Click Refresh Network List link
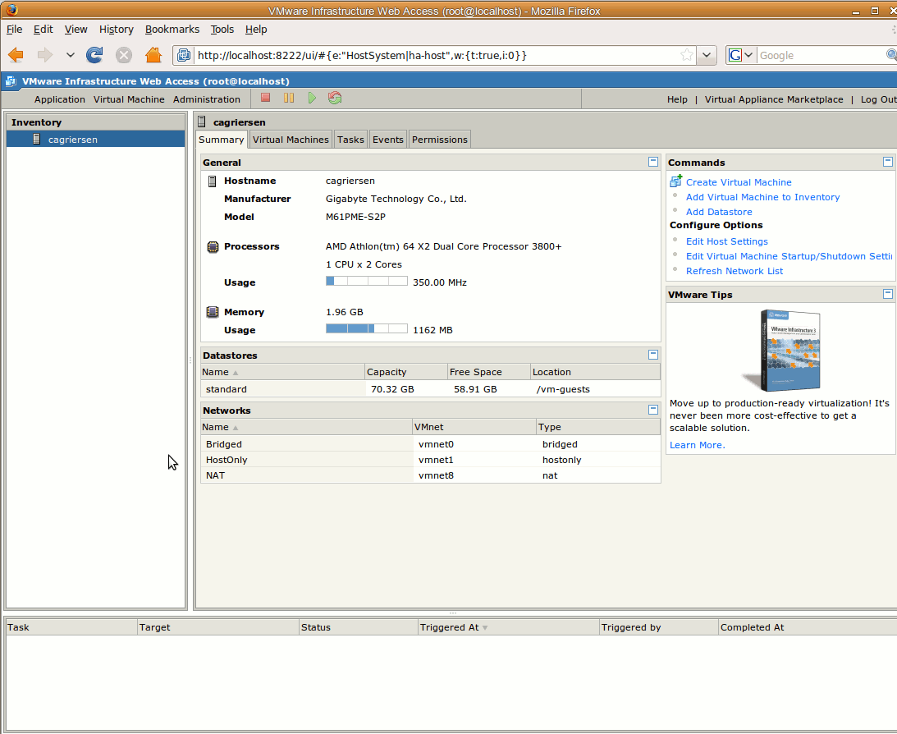Image resolution: width=897 pixels, height=734 pixels. point(734,272)
